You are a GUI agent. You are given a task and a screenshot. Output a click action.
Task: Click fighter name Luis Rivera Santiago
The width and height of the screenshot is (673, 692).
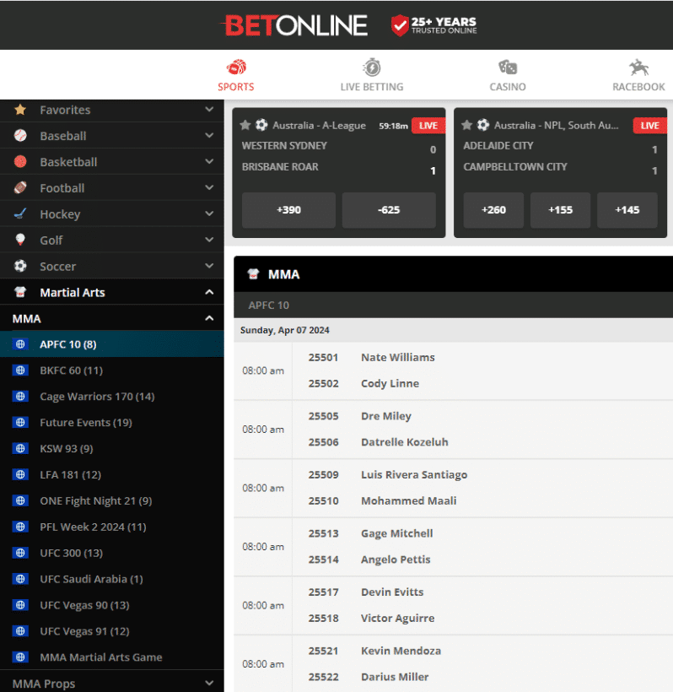[x=414, y=474]
